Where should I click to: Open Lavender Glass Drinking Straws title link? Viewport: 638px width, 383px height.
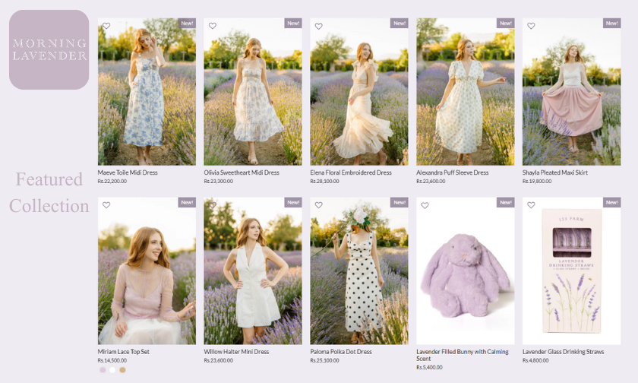563,352
